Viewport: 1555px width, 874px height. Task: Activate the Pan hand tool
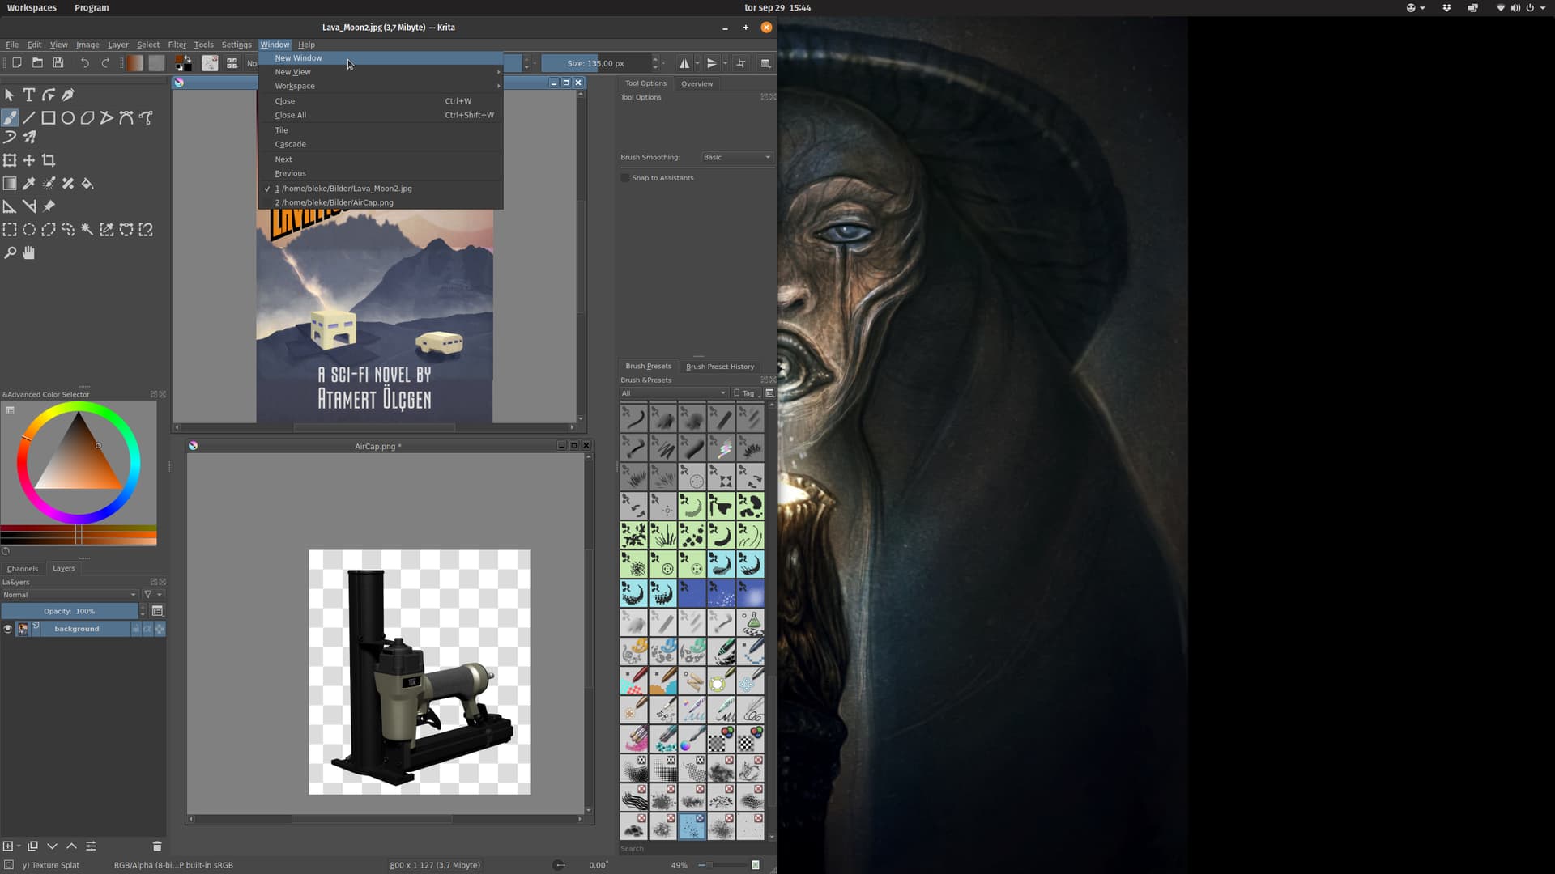point(29,253)
